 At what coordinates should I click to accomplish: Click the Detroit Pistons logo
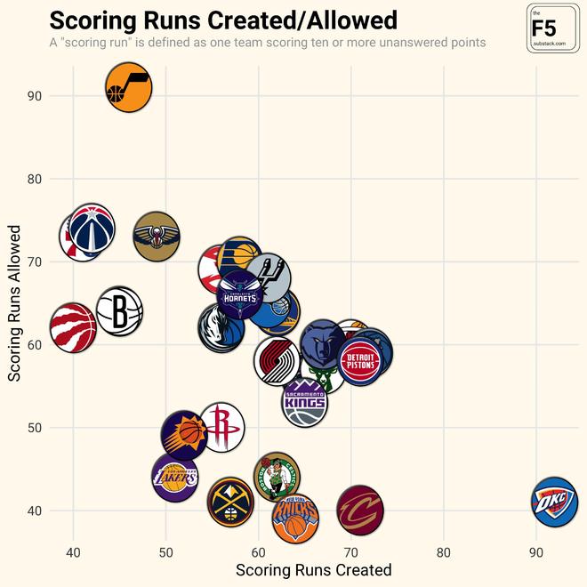[360, 361]
